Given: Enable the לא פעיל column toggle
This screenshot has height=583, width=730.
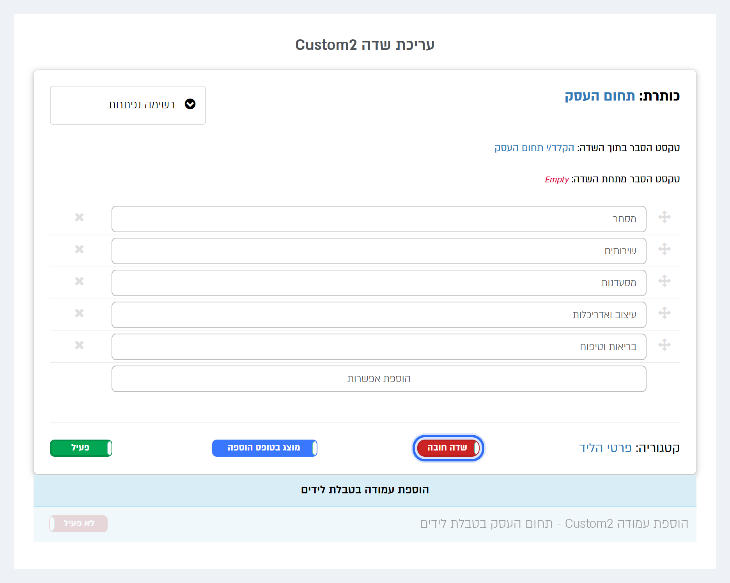Looking at the screenshot, I should pyautogui.click(x=78, y=524).
